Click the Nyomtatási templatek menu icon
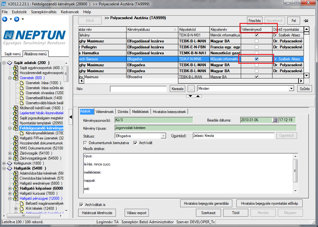The height and width of the screenshot is (227, 318). click(16, 123)
